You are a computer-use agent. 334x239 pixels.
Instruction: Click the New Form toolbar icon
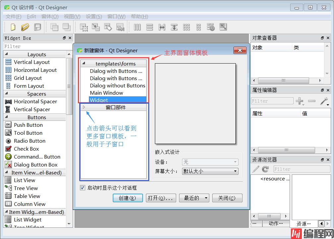click(13, 27)
